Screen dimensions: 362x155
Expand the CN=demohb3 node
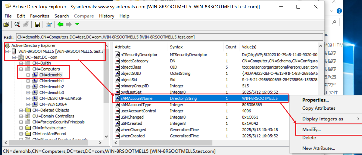click(28, 93)
